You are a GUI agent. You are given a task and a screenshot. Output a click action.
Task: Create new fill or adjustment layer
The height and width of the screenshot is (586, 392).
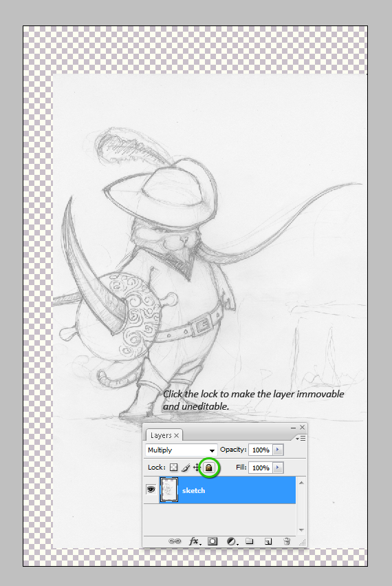[x=232, y=541]
